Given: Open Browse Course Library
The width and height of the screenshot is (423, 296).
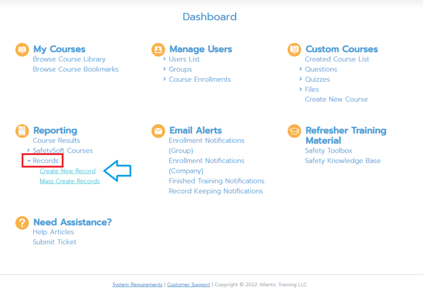Looking at the screenshot, I should tap(69, 59).
